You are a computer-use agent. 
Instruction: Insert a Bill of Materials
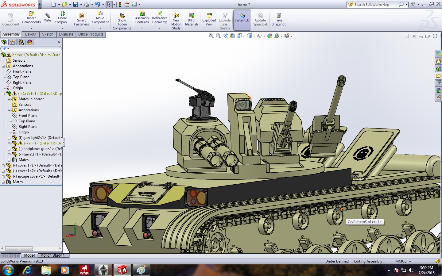pyautogui.click(x=192, y=20)
